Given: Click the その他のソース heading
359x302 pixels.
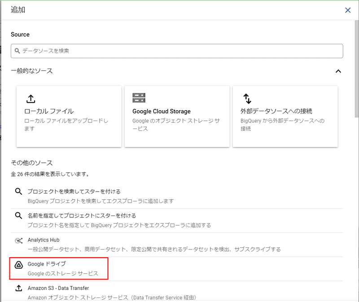Looking at the screenshot, I should (32, 163).
